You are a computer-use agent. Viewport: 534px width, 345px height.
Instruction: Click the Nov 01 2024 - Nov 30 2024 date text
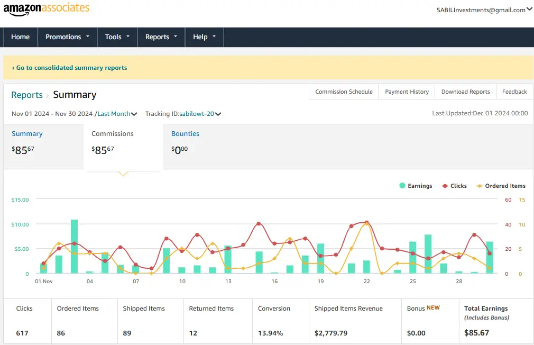tap(52, 114)
